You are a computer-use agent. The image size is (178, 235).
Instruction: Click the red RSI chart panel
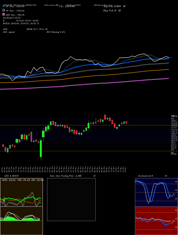pyautogui.click(x=156, y=221)
